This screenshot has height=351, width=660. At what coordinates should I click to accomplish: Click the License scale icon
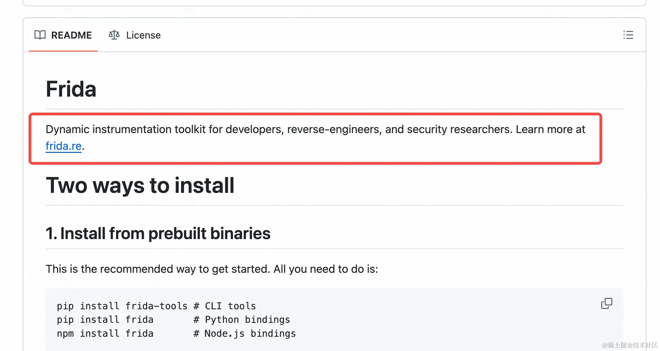point(114,35)
